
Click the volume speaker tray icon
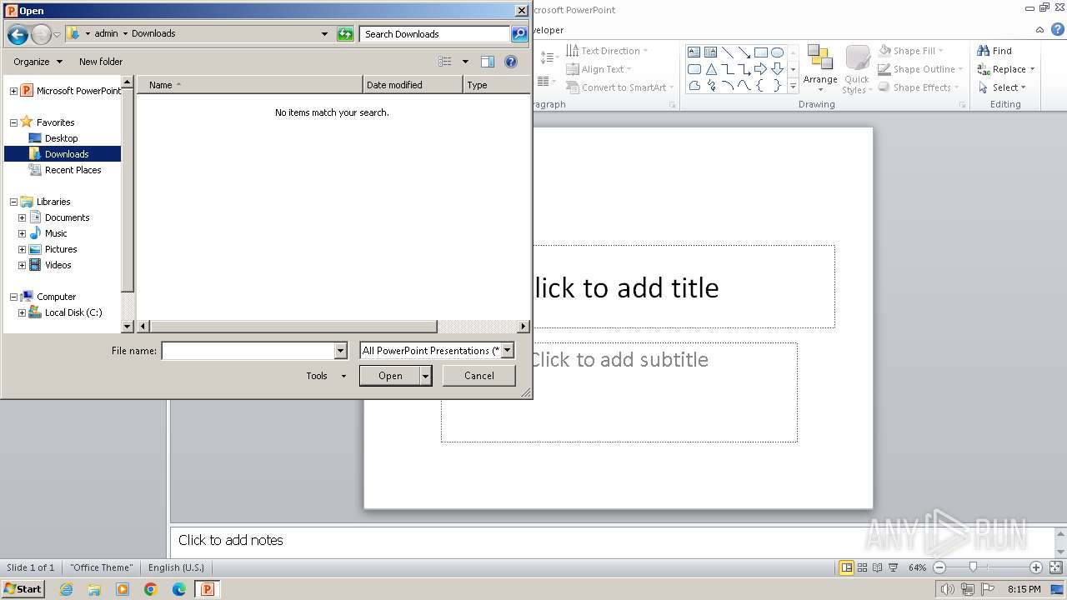[x=948, y=589]
